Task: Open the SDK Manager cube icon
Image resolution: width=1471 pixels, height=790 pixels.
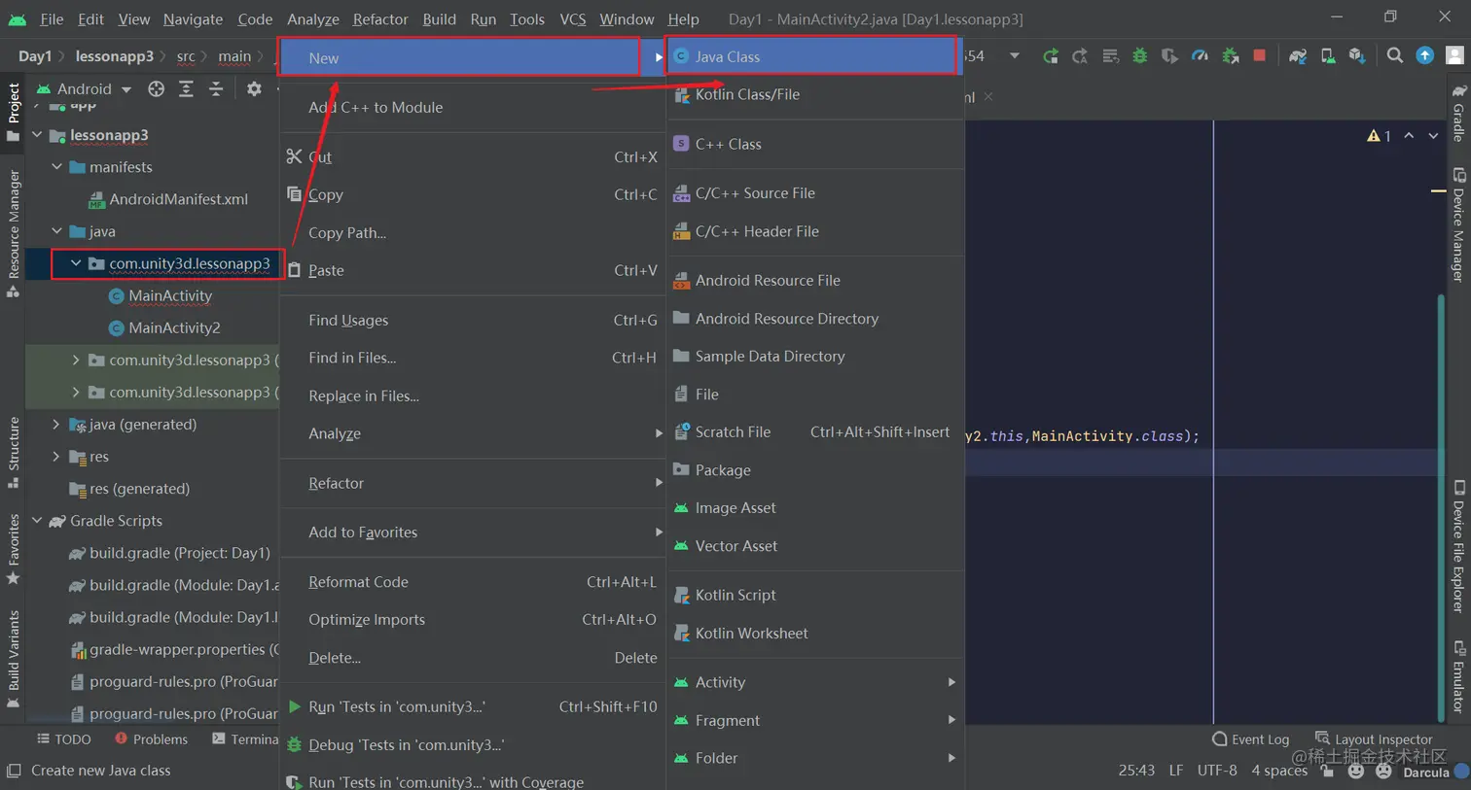Action: pos(1357,56)
